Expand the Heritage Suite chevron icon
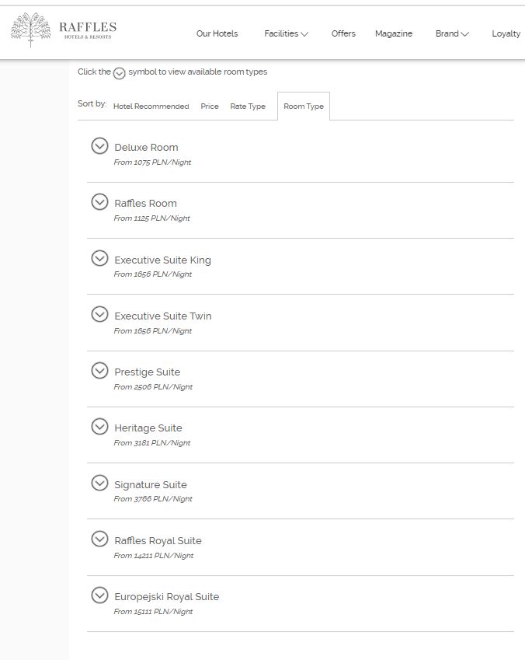Screen dimensions: 525x660 tap(99, 426)
